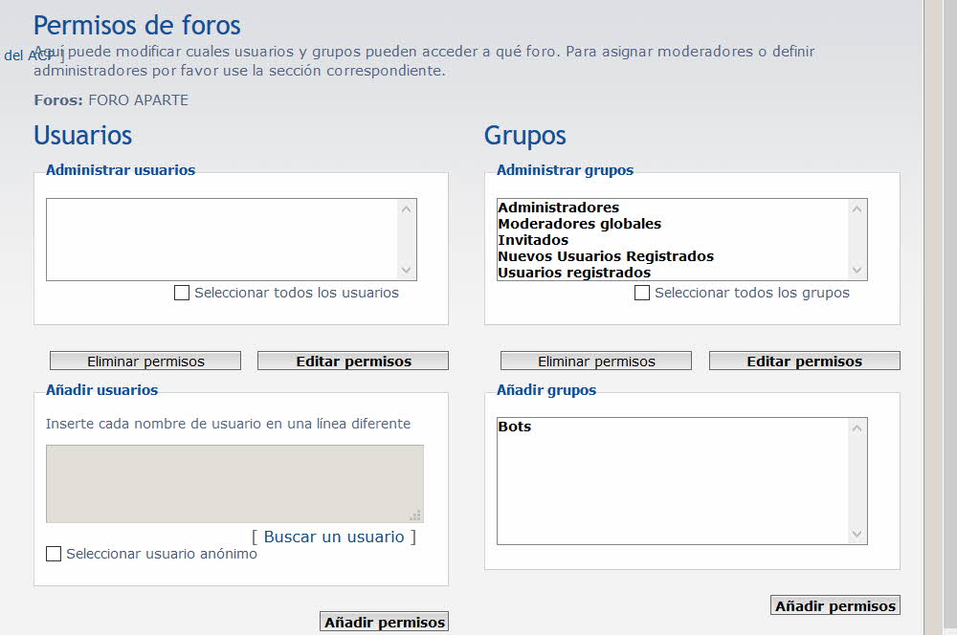
Task: Click 'Editar permisos' under Grupos
Action: click(x=805, y=361)
